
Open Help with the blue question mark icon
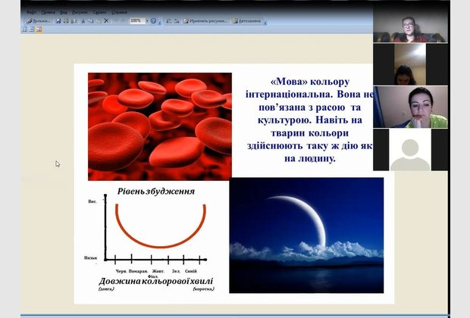pyautogui.click(x=153, y=21)
